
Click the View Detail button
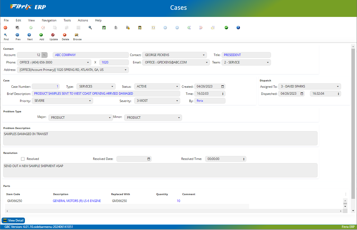13,220
